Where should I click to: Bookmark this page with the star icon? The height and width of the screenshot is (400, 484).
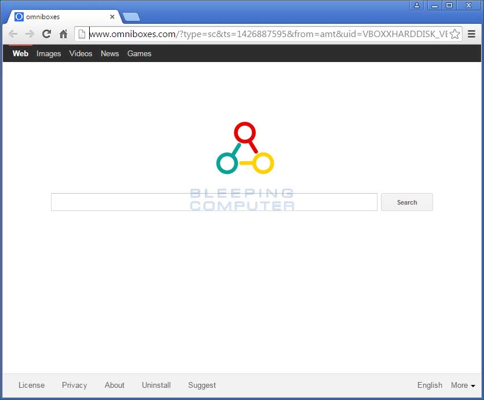coord(454,34)
